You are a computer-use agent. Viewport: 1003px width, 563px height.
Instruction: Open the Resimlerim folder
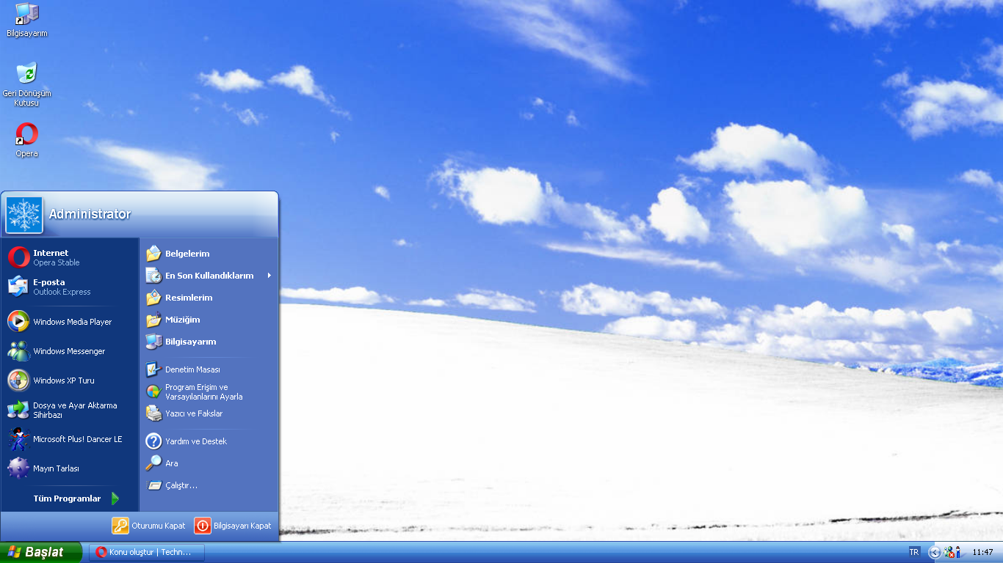point(209,298)
